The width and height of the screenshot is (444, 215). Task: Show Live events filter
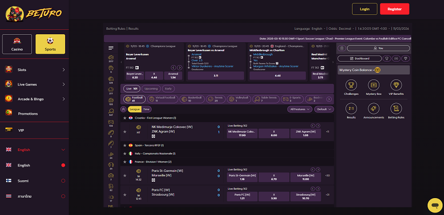pos(132,88)
